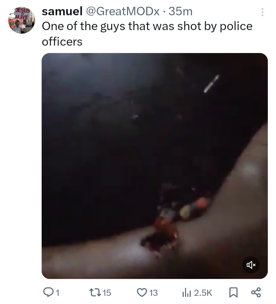Click the like count 13
The height and width of the screenshot is (304, 276).
click(154, 293)
